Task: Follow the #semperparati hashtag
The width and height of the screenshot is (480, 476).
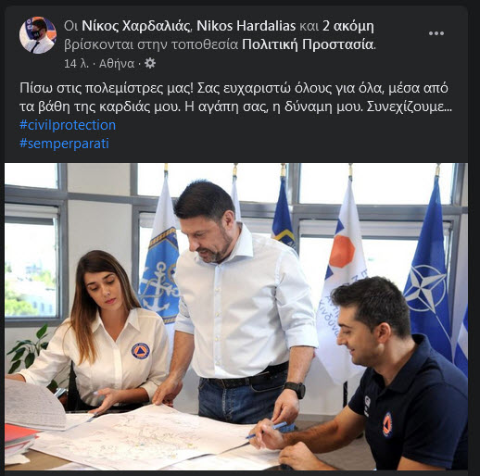Action: click(x=64, y=144)
